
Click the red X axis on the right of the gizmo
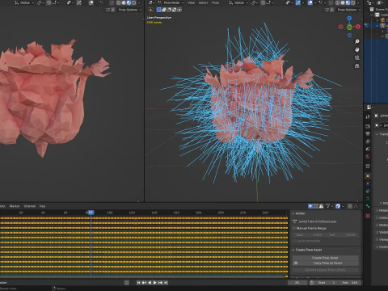click(x=358, y=27)
